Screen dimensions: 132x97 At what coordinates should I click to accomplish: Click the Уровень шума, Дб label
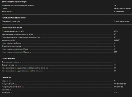(9, 40)
